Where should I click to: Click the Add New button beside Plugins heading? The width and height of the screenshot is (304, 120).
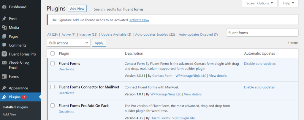pyautogui.click(x=77, y=9)
